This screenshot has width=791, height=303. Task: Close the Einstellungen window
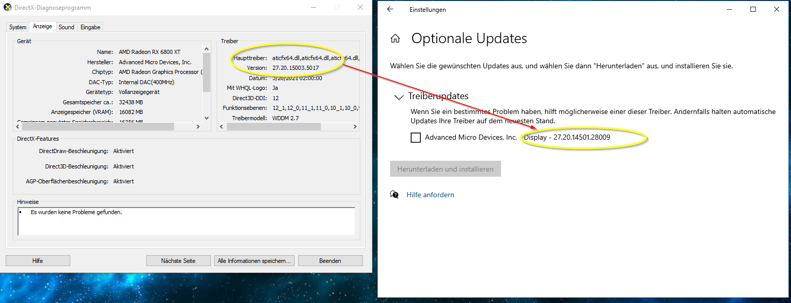tap(777, 9)
